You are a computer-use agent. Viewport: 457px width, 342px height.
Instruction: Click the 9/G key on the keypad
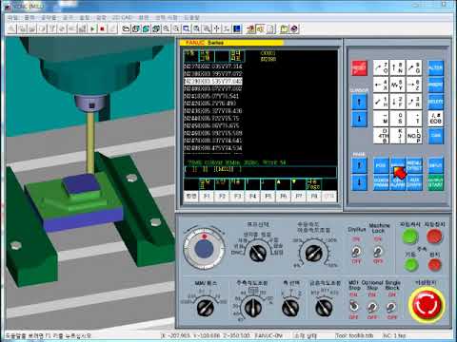[414, 67]
